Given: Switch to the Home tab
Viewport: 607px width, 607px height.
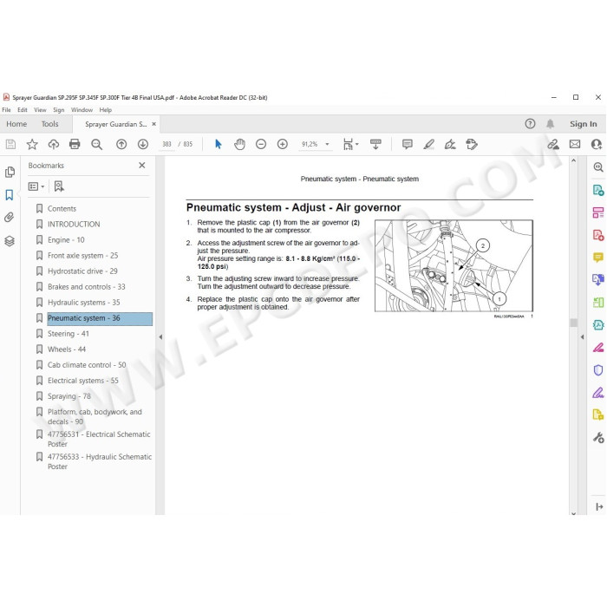Looking at the screenshot, I should tap(16, 124).
